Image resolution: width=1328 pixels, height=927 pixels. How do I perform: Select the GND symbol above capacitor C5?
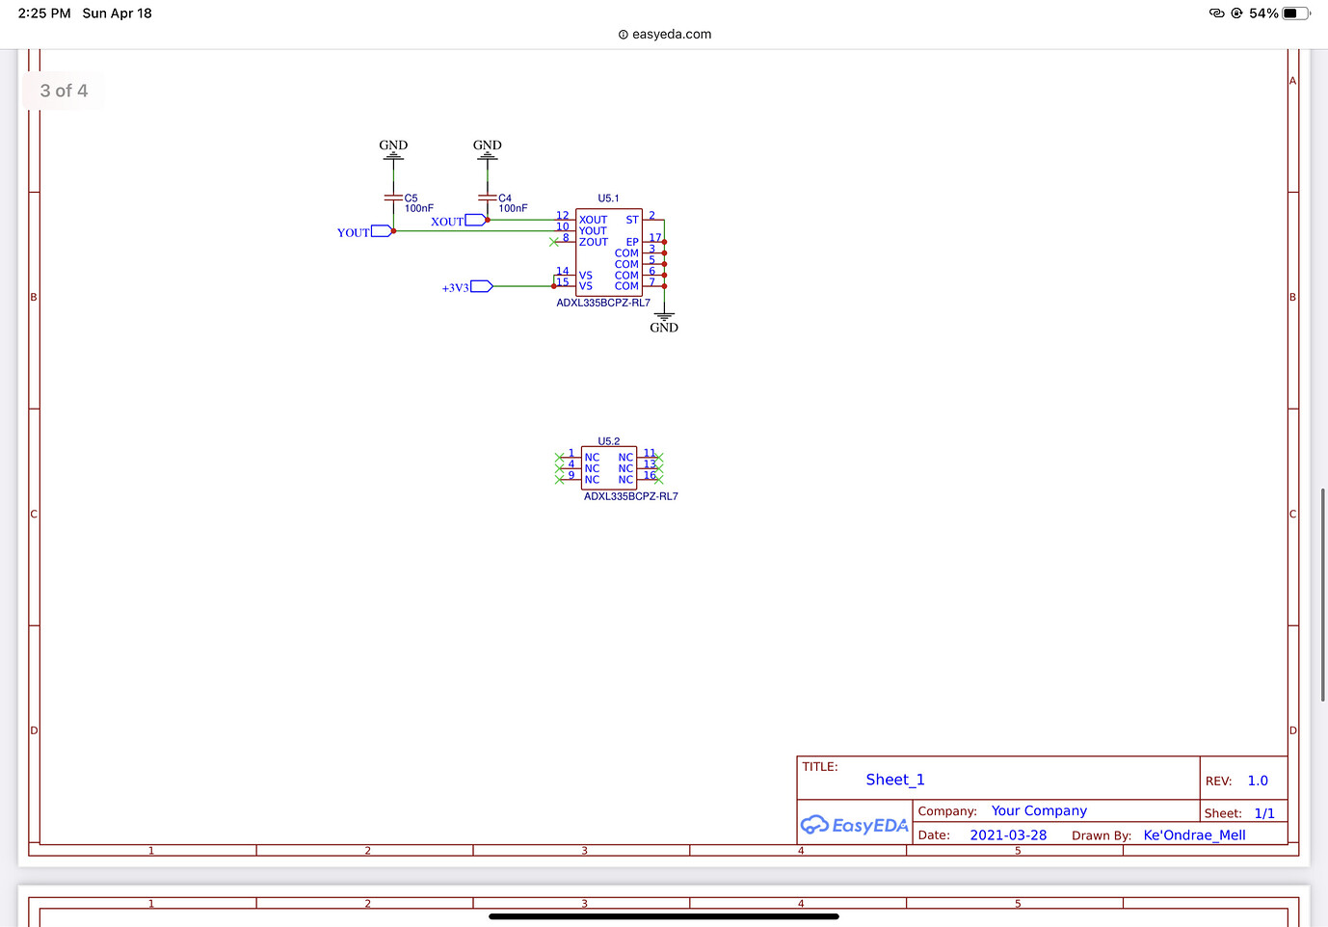click(393, 151)
